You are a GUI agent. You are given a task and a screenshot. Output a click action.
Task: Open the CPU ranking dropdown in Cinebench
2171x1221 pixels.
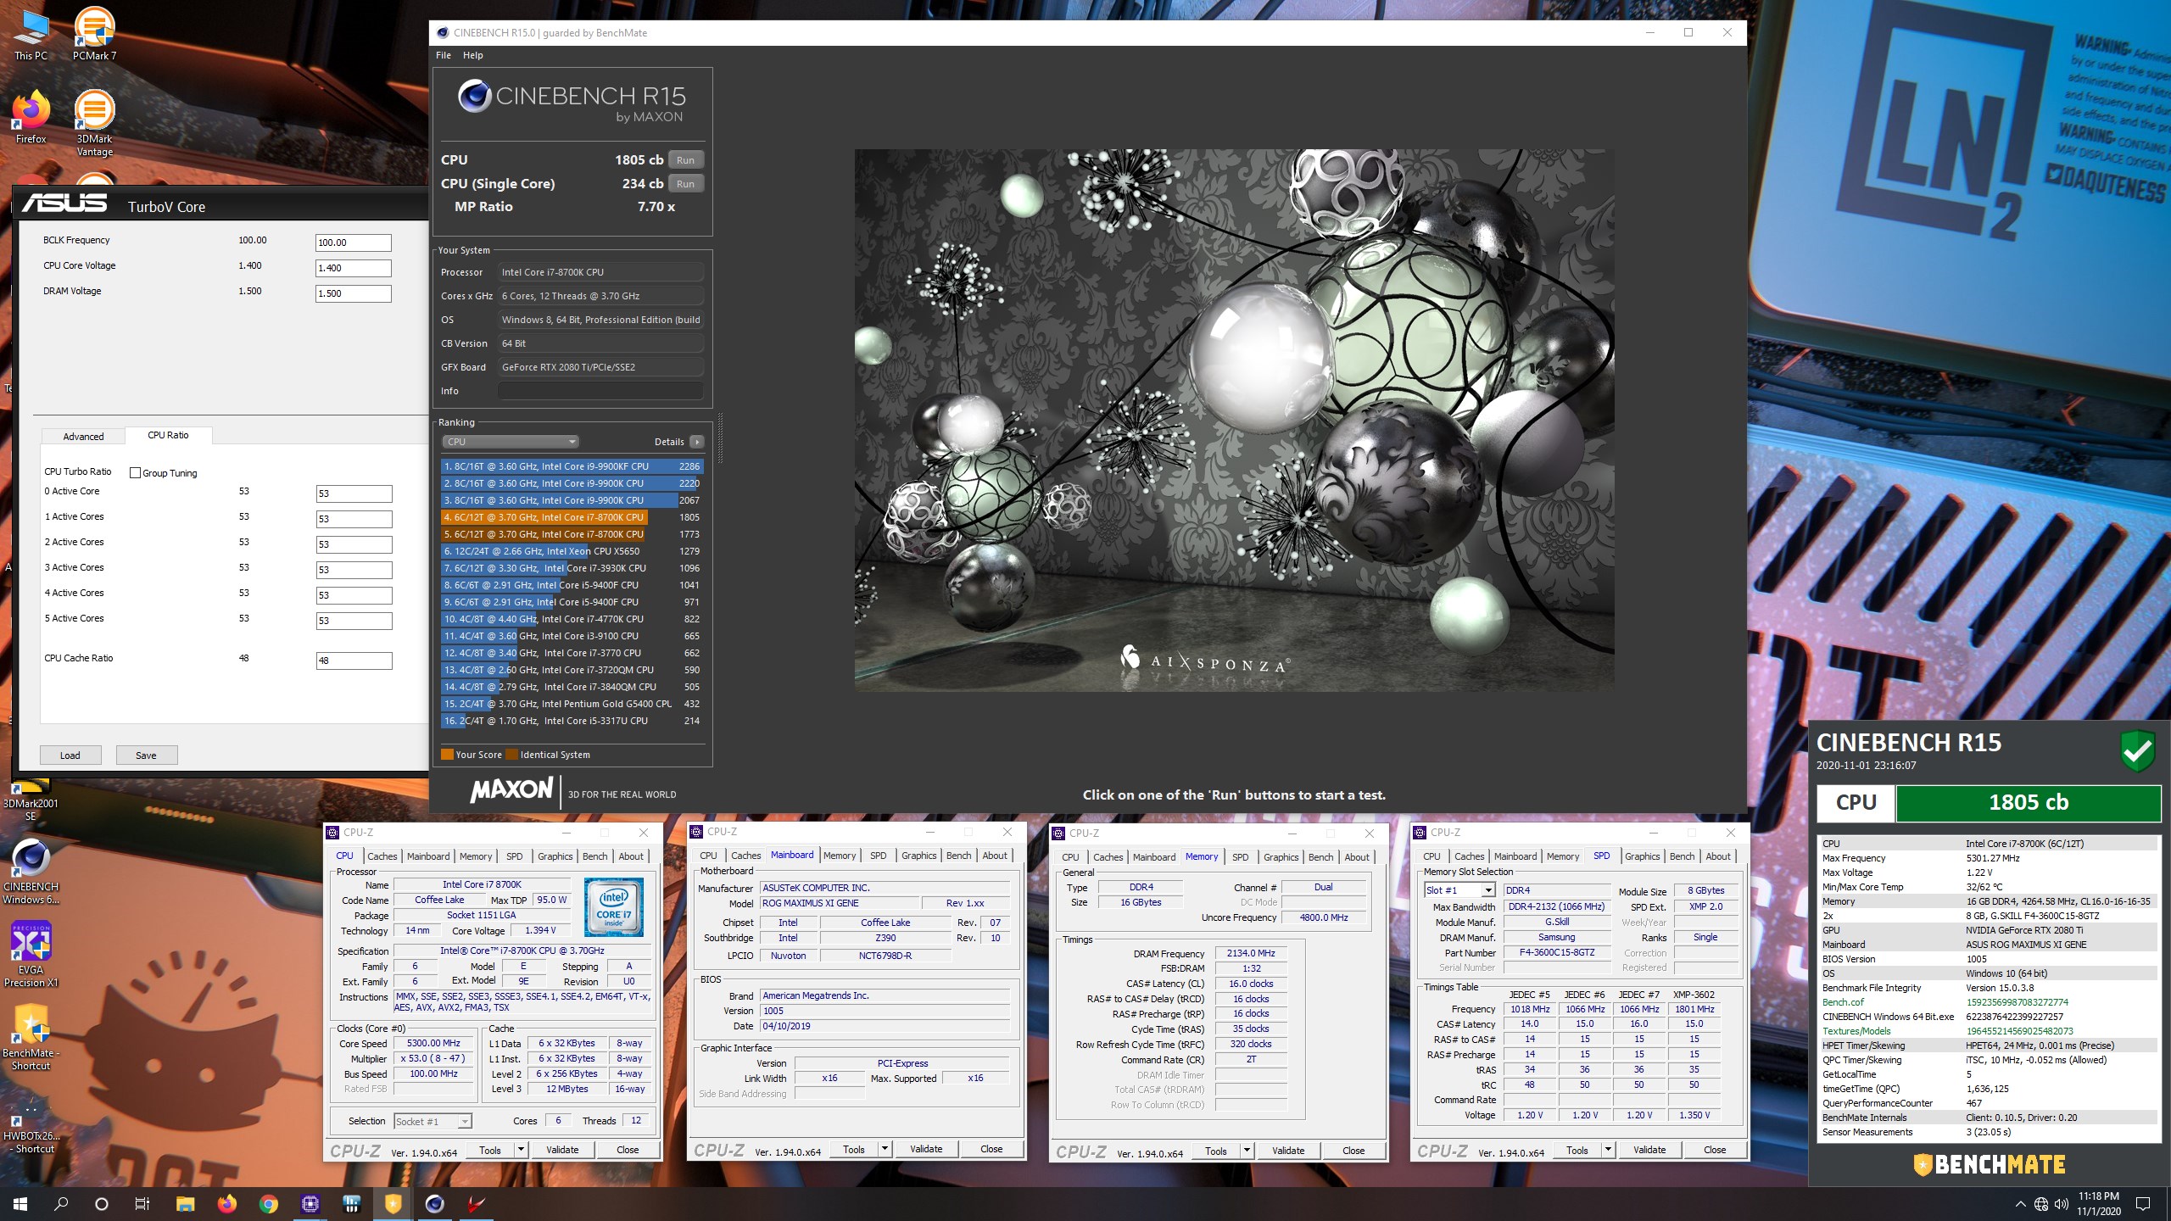(510, 442)
